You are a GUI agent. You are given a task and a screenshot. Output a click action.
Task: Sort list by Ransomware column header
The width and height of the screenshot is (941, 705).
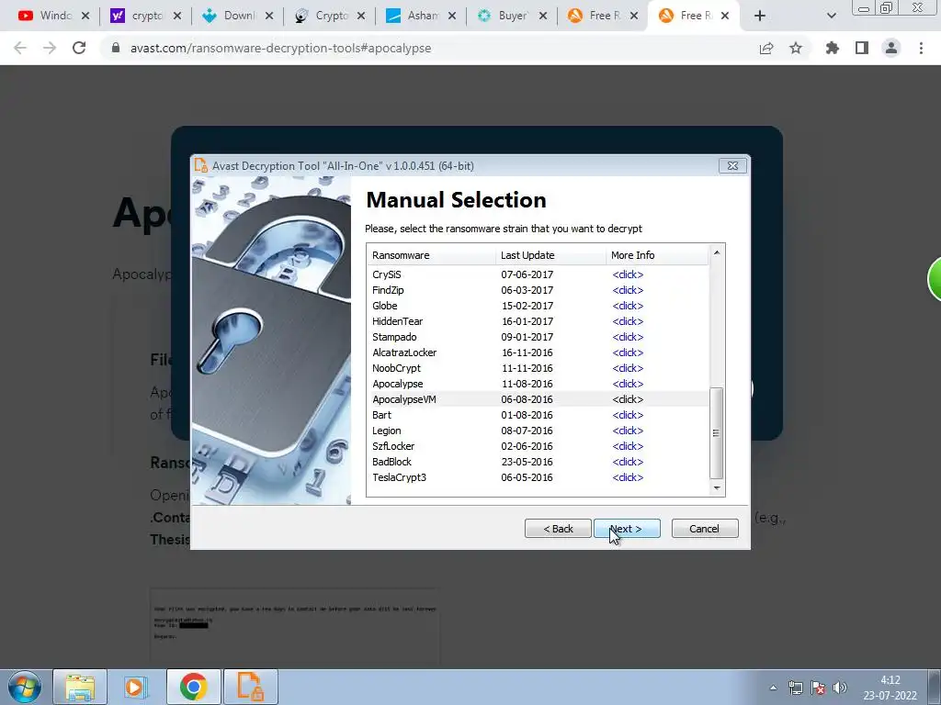[432, 255]
